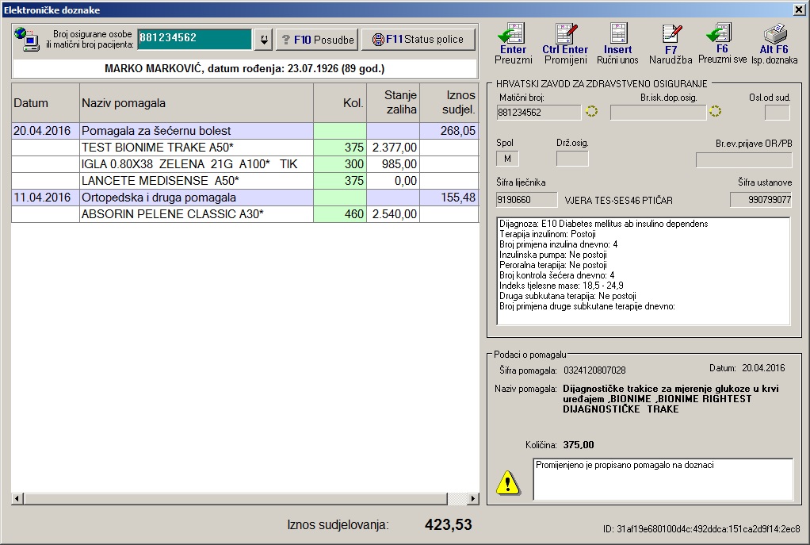Screen dimensions: 810x545
Task: Click stock value 985,00
Action: pos(393,164)
